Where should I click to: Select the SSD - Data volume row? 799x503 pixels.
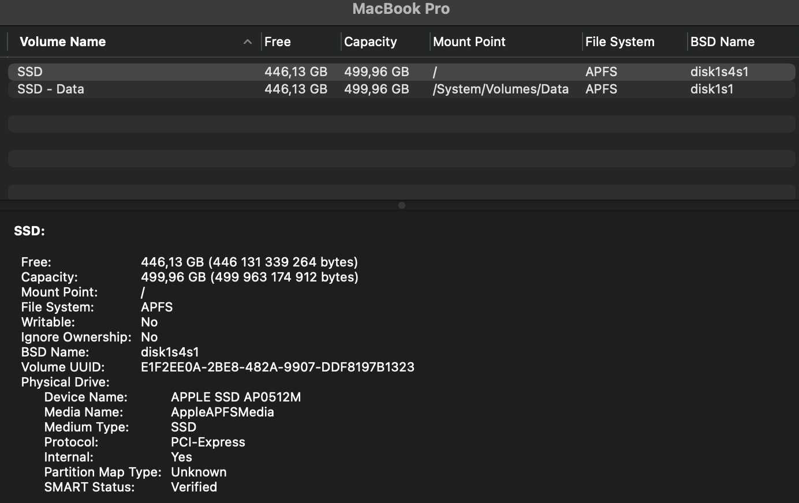pyautogui.click(x=402, y=89)
